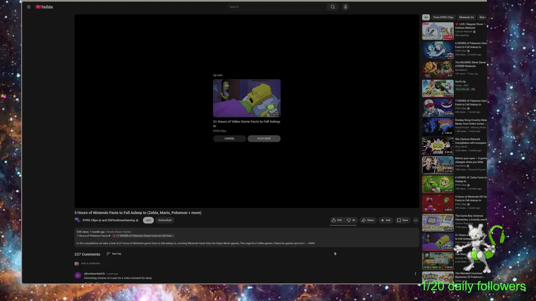Screen dimensions: 536x301
Task: Click the Surf's Up title text
Action: coord(460,82)
